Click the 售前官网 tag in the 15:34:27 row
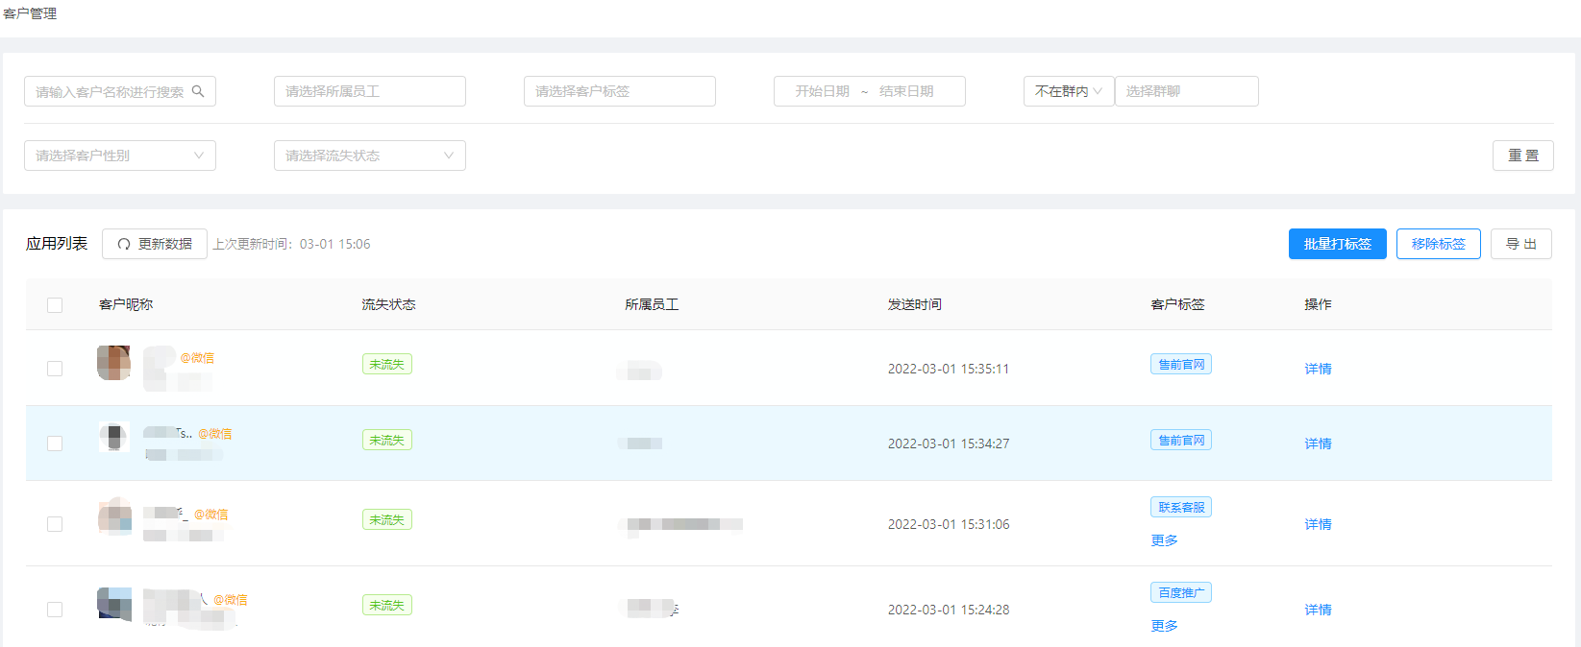This screenshot has width=1581, height=647. (1181, 440)
